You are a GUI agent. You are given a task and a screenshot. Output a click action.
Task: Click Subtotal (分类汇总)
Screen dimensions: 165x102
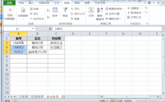(x=134, y=17)
